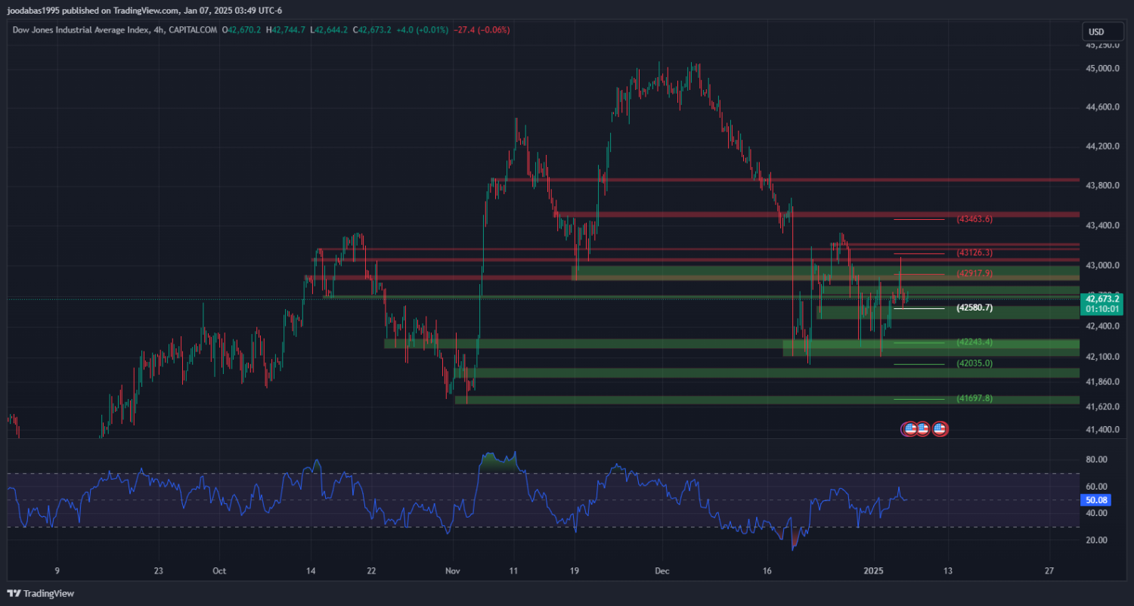Viewport: 1134px width, 606px height.
Task: Click the 41,400.0 price axis label
Action: tap(1102, 431)
